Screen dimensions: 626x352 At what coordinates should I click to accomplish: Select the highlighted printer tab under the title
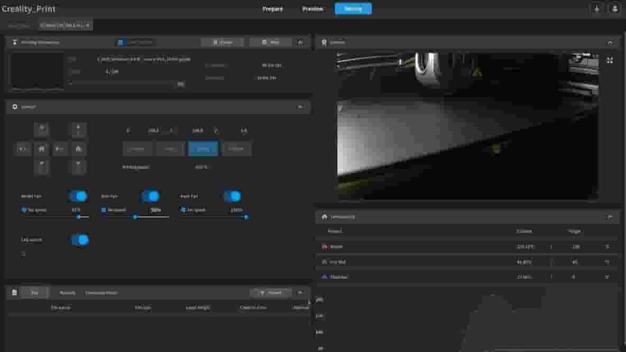tap(66, 25)
